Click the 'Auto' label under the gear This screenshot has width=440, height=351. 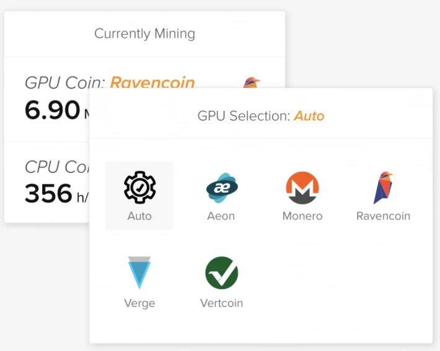tap(139, 216)
